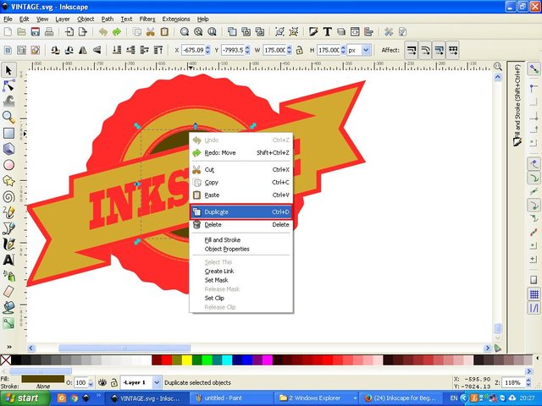This screenshot has width=542, height=406.
Task: Click the Save document icon
Action: [x=36, y=32]
